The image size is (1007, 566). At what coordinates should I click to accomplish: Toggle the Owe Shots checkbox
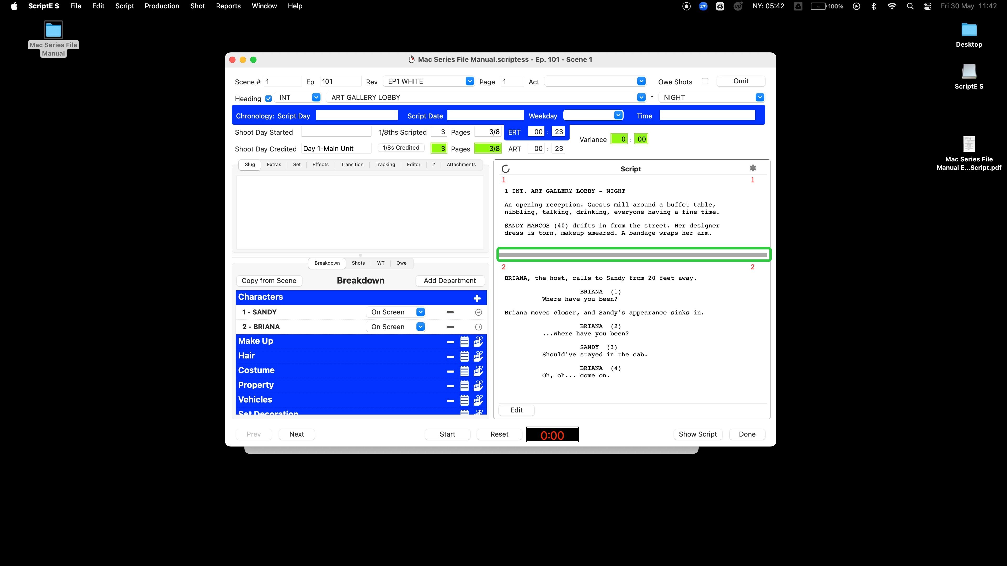[x=704, y=81]
